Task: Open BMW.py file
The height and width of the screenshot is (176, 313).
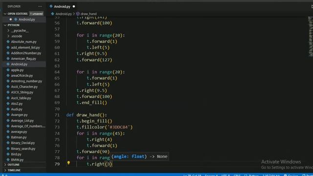Action: point(17,160)
